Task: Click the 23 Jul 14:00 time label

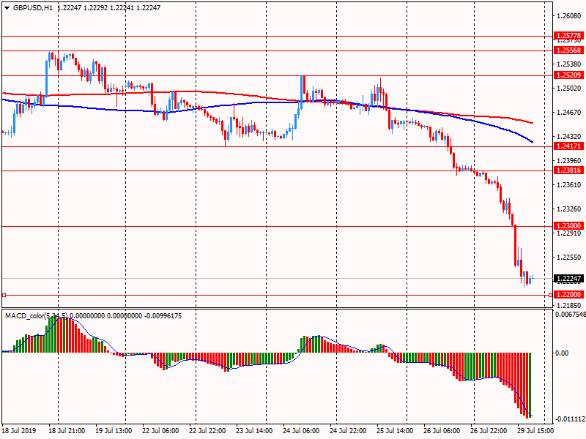Action: click(254, 431)
